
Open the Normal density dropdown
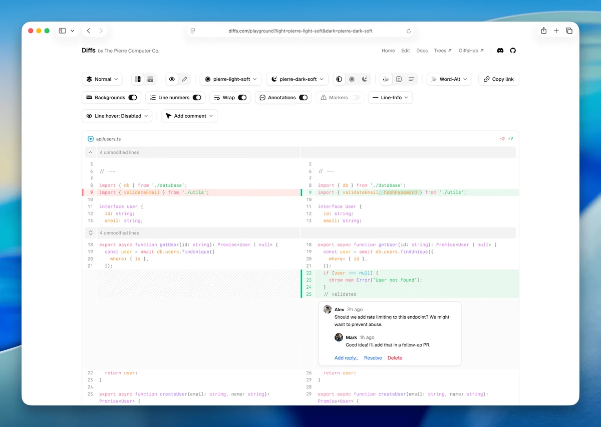(102, 79)
